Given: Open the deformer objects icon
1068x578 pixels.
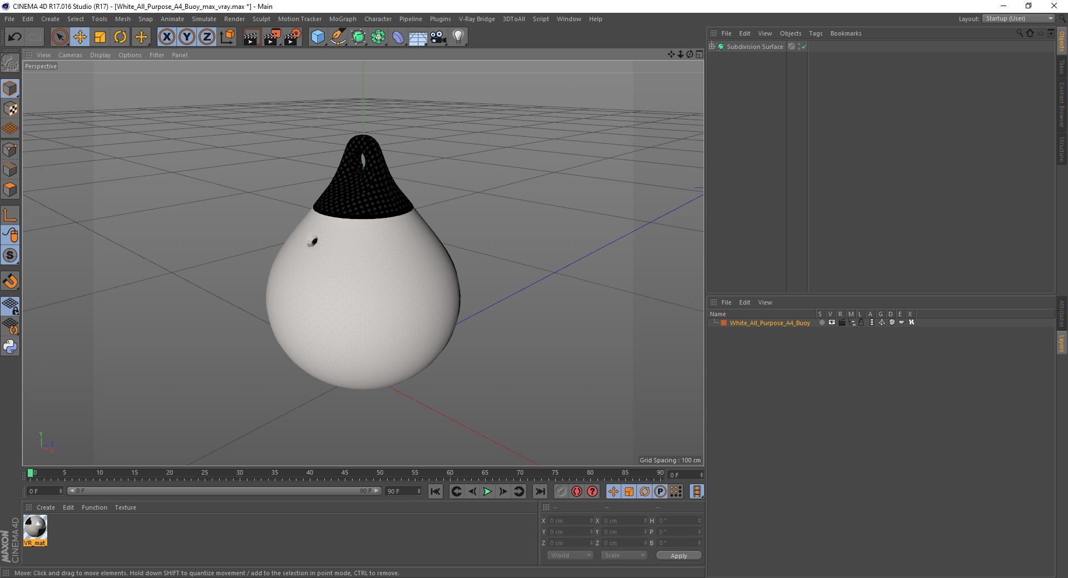Looking at the screenshot, I should (x=398, y=37).
